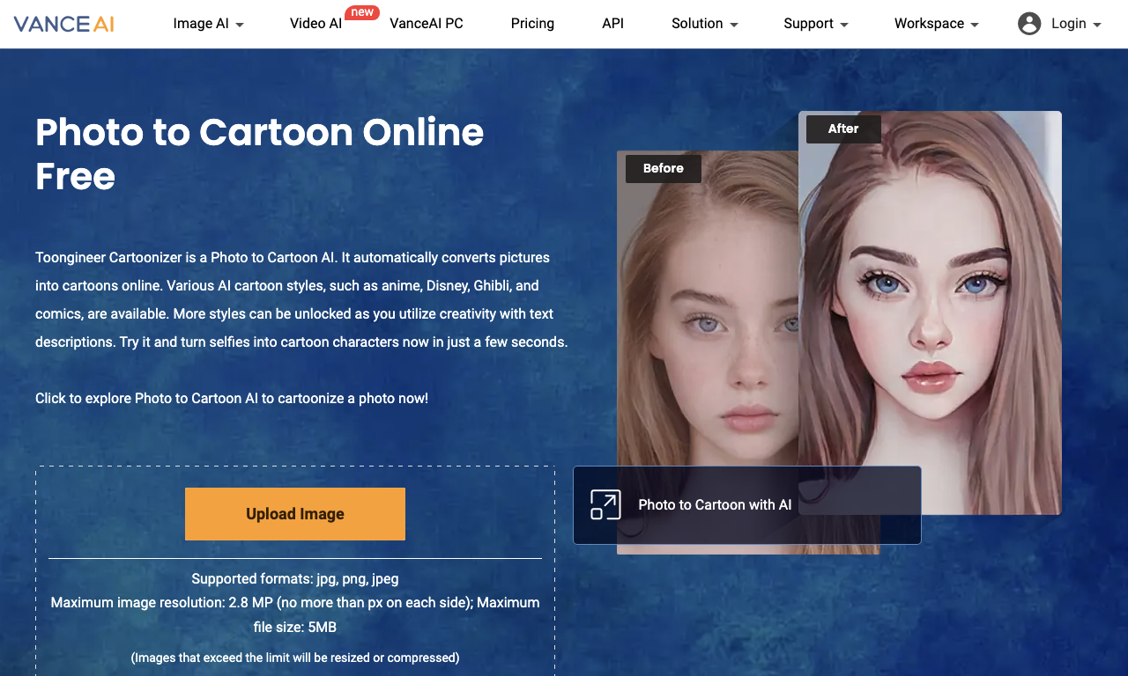Open the Video AI menu item
This screenshot has height=676, width=1128.
click(x=315, y=24)
